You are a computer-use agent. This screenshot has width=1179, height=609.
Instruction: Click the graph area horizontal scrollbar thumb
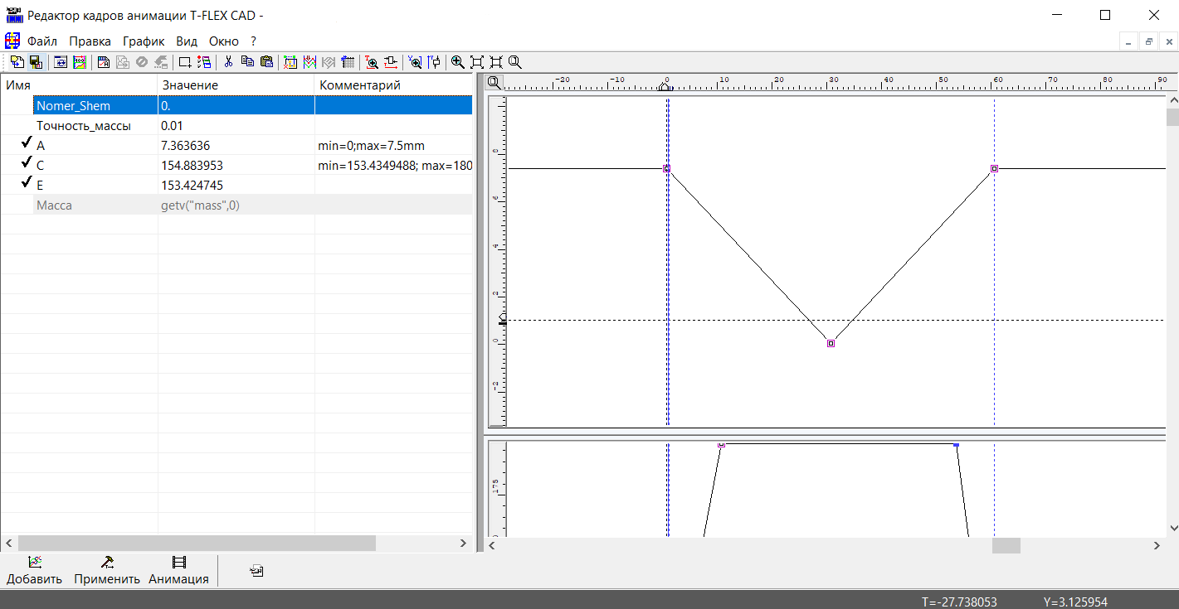coord(1006,545)
